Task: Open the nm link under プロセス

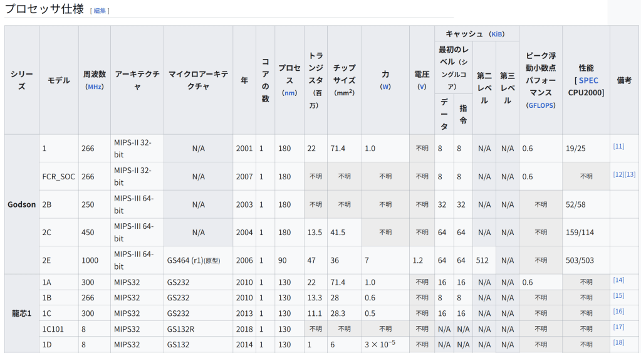Action: pos(289,93)
